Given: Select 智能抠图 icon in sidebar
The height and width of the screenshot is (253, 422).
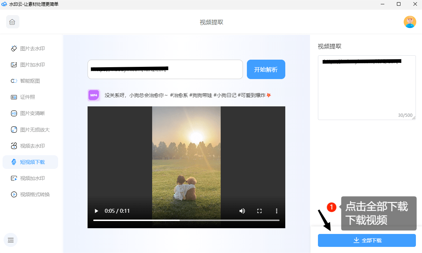Looking at the screenshot, I should click(14, 81).
